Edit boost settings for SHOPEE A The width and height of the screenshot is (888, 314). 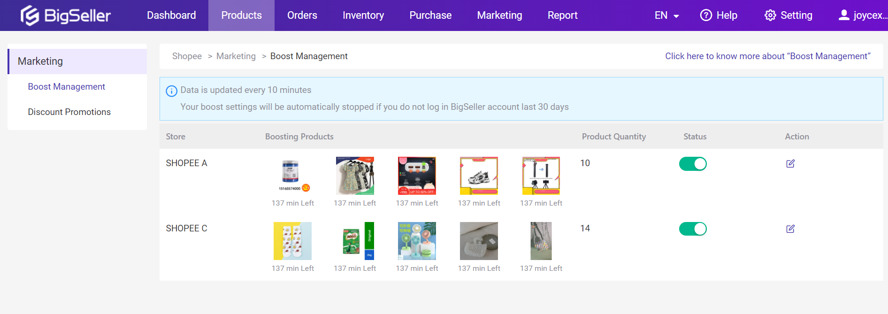[790, 163]
